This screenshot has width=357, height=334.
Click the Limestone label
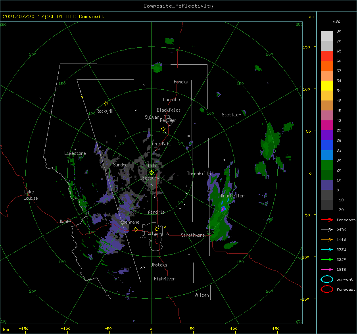click(x=75, y=153)
